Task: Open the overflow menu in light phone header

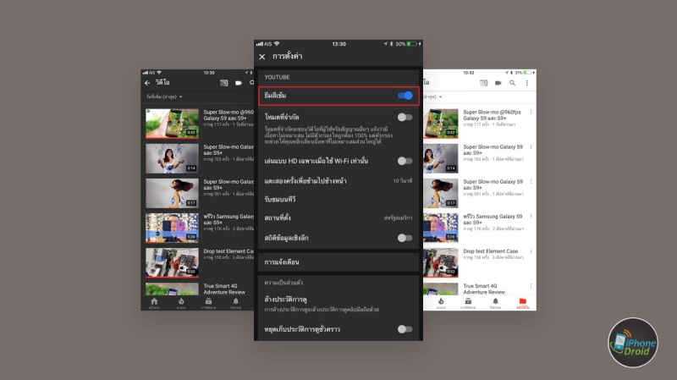Action: pyautogui.click(x=526, y=83)
